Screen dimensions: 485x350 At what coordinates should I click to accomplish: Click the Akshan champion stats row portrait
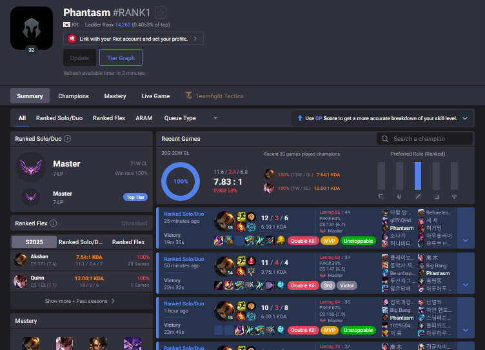click(x=21, y=260)
